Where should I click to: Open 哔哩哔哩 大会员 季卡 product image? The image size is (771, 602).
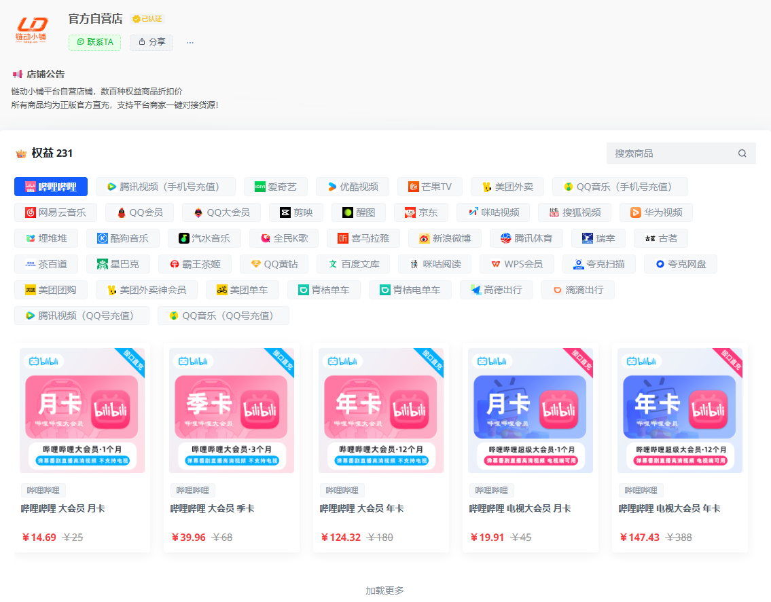[232, 411]
